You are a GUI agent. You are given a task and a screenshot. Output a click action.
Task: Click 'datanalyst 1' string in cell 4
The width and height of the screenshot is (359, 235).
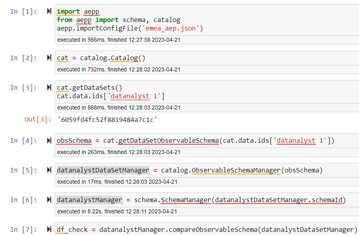click(x=300, y=140)
